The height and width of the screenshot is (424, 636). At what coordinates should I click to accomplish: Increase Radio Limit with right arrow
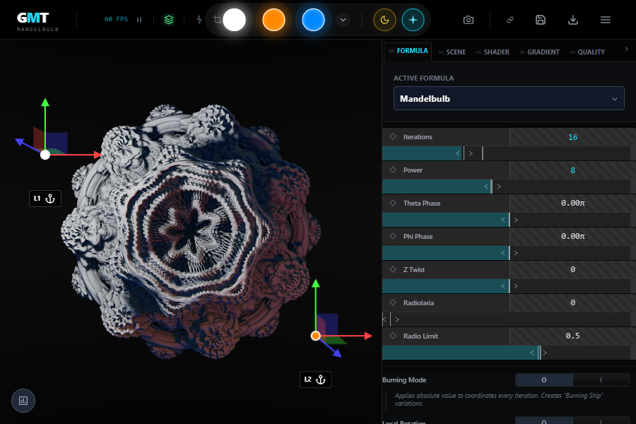click(545, 353)
